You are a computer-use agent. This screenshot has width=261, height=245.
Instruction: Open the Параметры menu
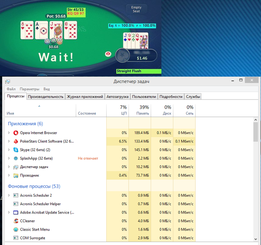tap(29, 89)
